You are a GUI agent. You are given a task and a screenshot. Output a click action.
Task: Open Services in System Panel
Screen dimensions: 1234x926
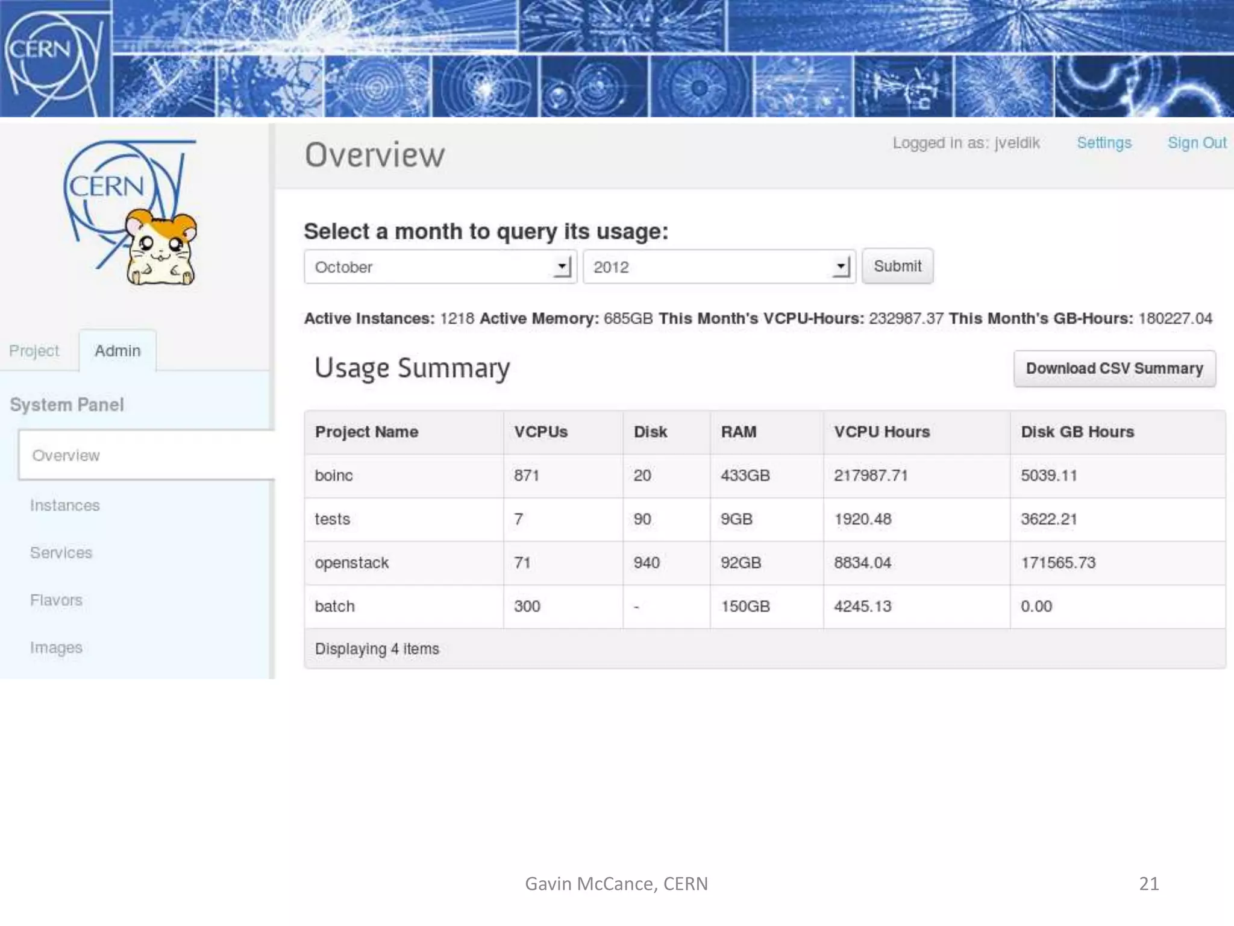[x=61, y=553]
